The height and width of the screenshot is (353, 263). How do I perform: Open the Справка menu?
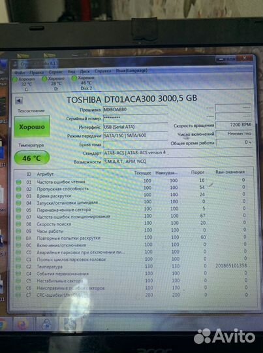(102, 71)
